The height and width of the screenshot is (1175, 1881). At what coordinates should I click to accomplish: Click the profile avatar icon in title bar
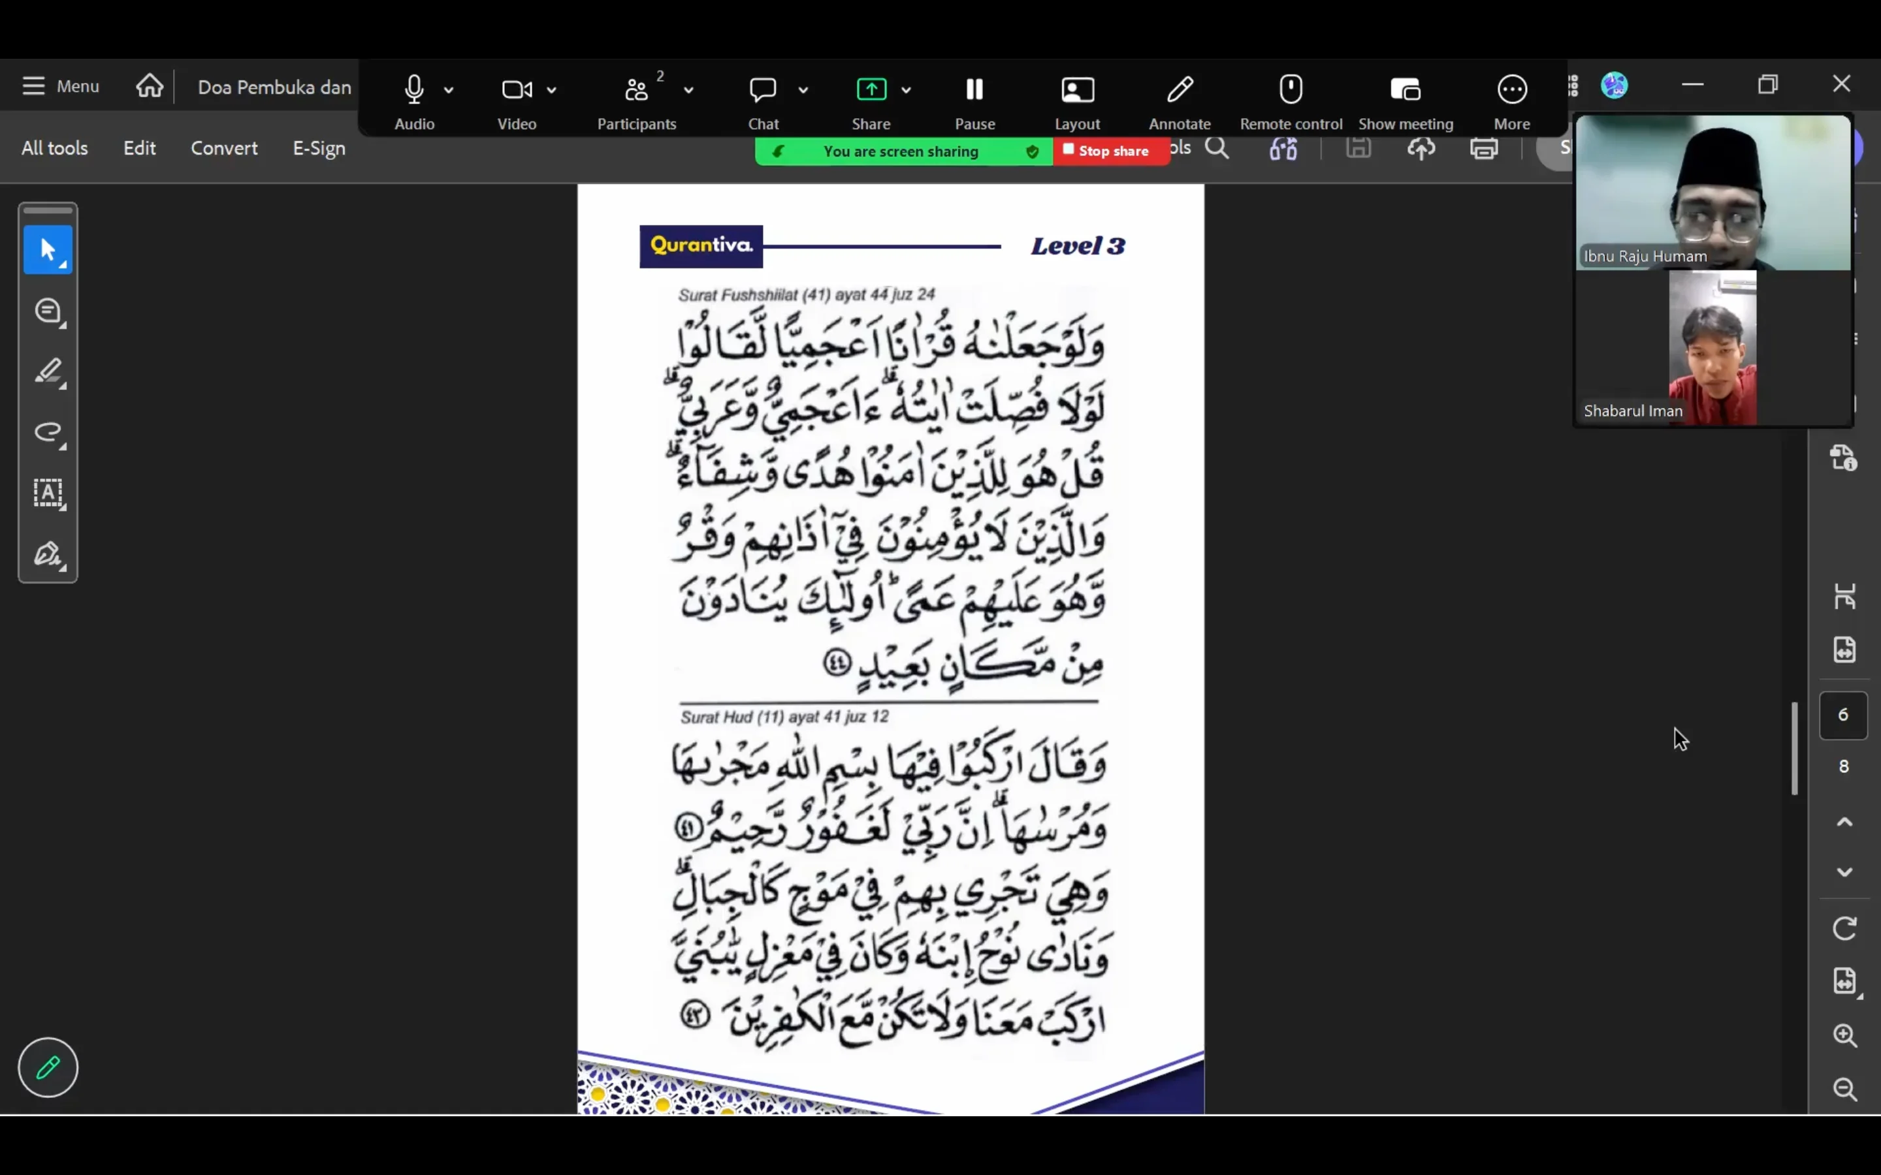[1615, 85]
